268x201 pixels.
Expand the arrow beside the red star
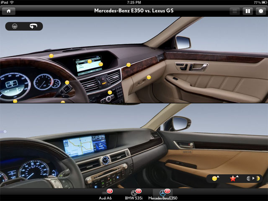coord(237,177)
